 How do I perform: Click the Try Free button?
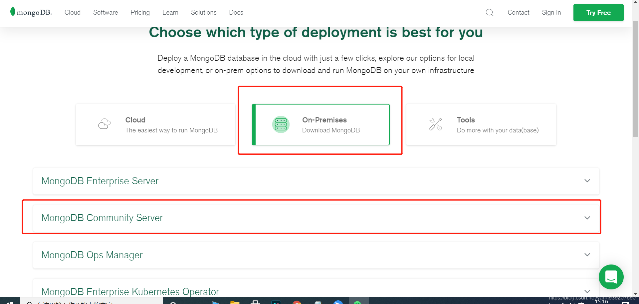(x=598, y=13)
